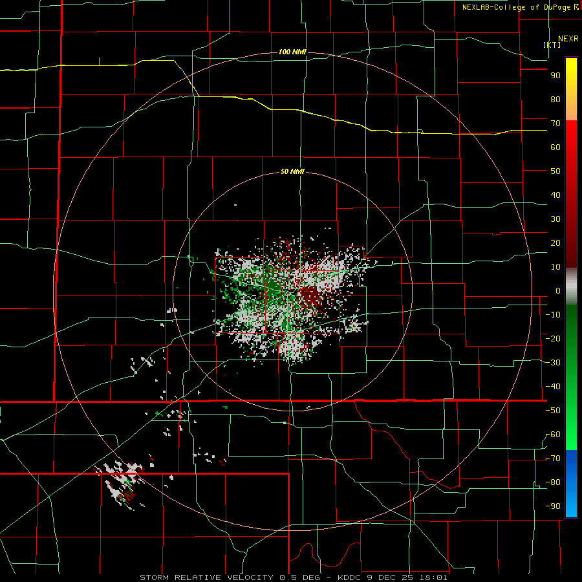Click the -30 value on the velocity scale
Viewport: 582px width, 582px height.
click(x=553, y=363)
